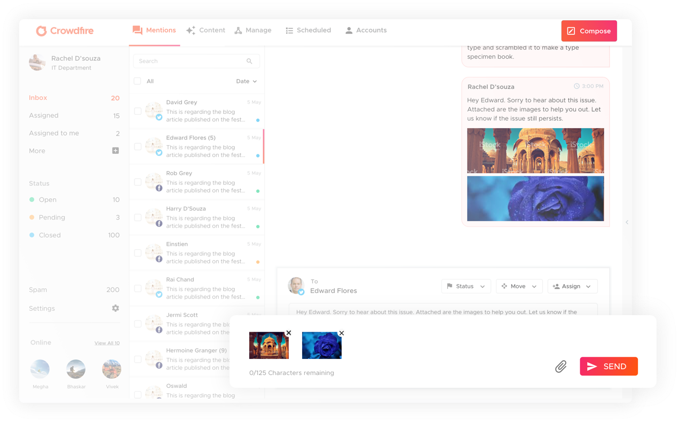
Task: Click Twitter badge on Edward Flores (5) avatar
Action: tap(159, 153)
